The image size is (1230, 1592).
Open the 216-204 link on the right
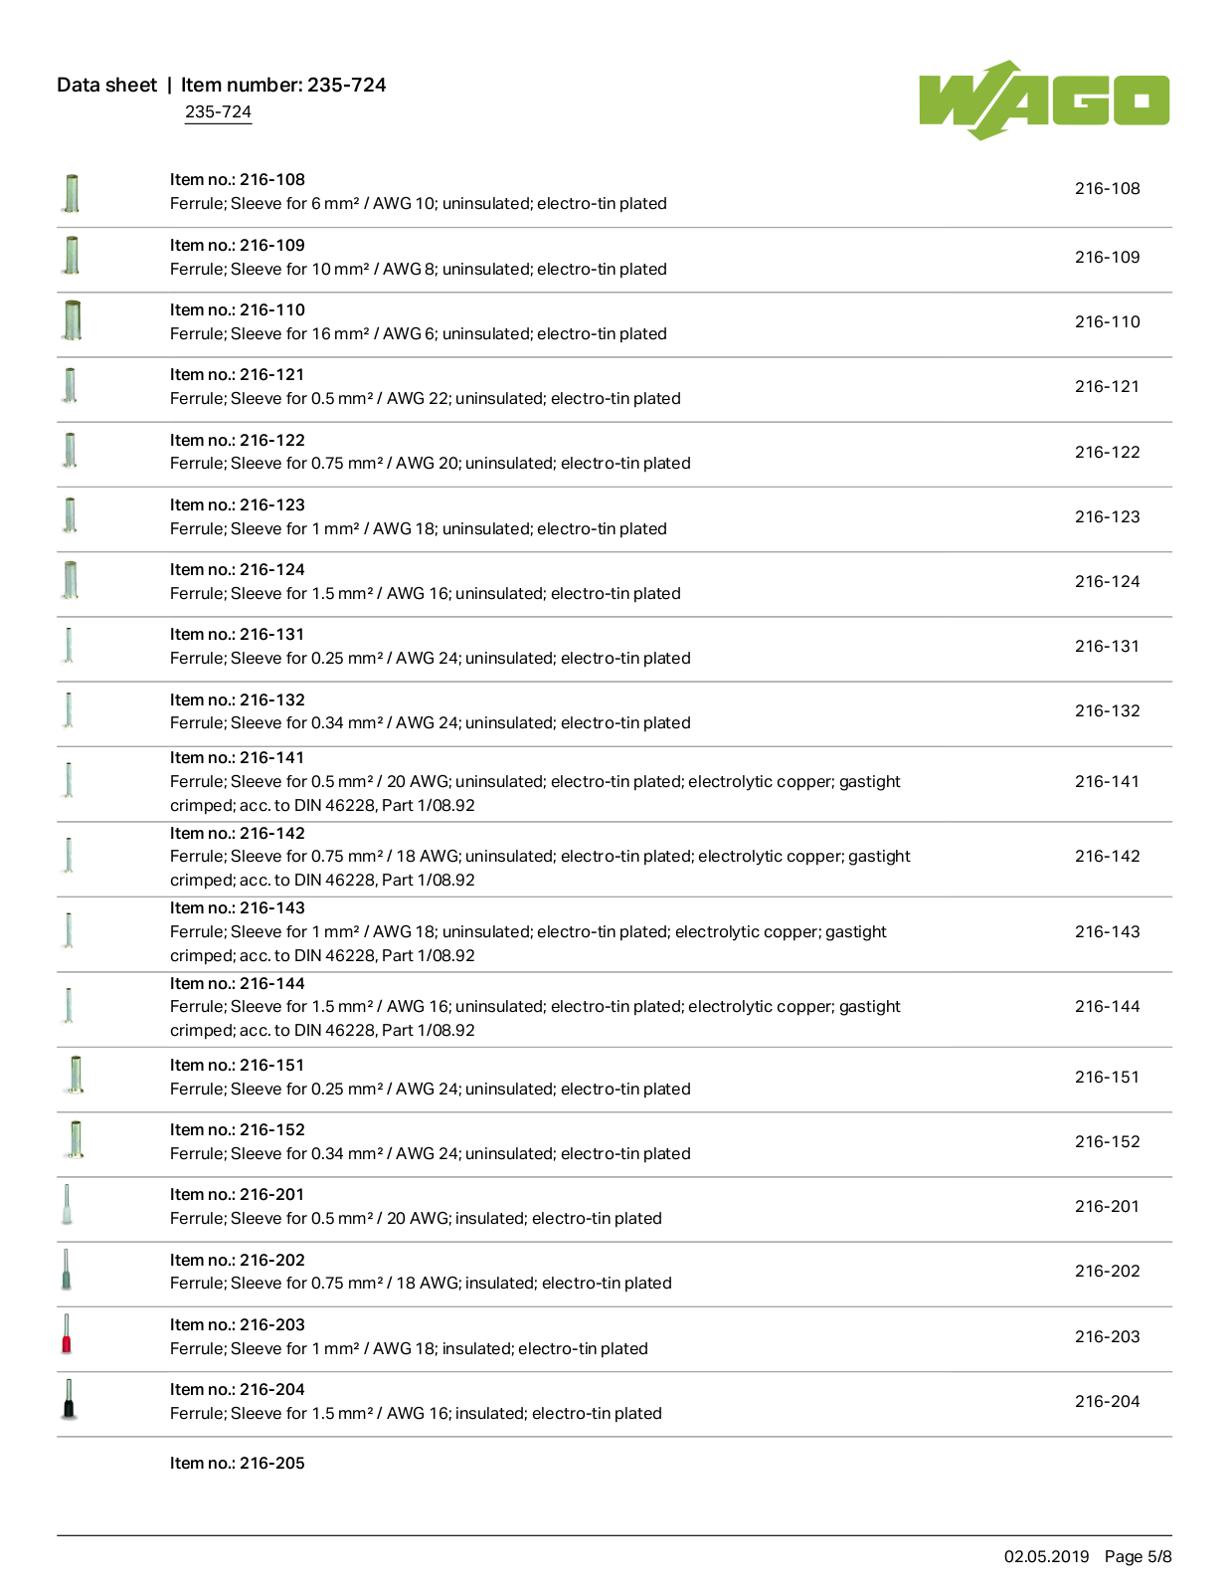pyautogui.click(x=1107, y=1402)
